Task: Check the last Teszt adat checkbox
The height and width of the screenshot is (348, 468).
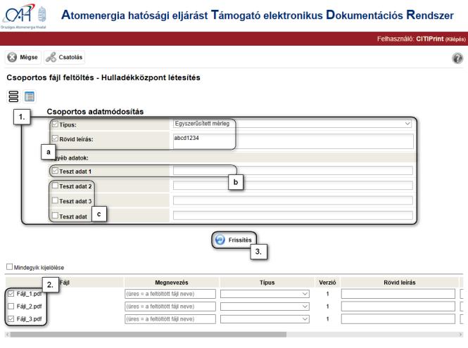Action: (x=55, y=215)
